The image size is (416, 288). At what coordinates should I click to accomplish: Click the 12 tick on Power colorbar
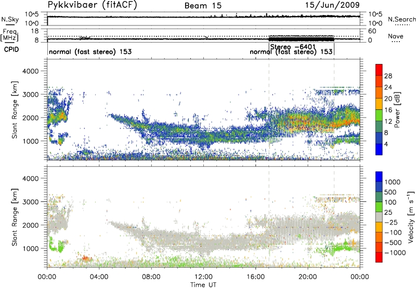tap(388, 122)
